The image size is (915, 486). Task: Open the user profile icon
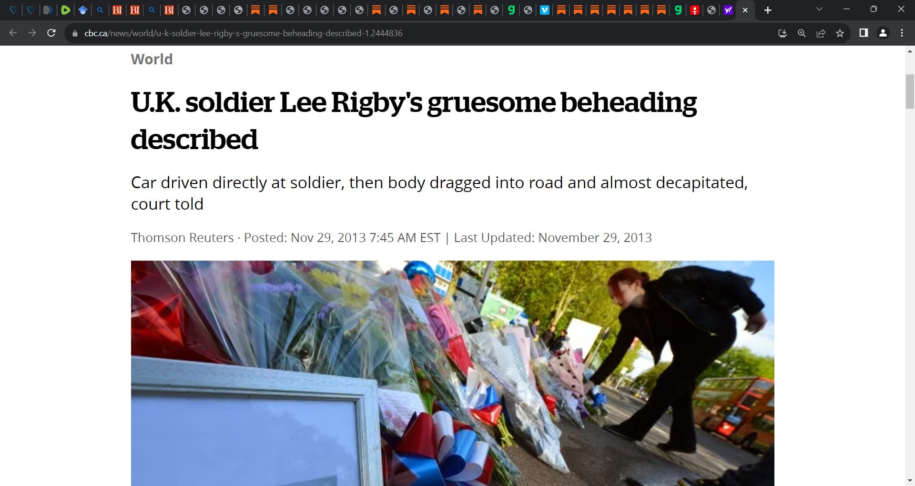(x=883, y=33)
